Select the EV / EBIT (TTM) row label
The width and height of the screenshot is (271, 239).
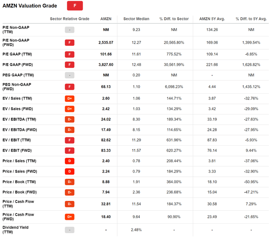pyautogui.click(x=17, y=140)
